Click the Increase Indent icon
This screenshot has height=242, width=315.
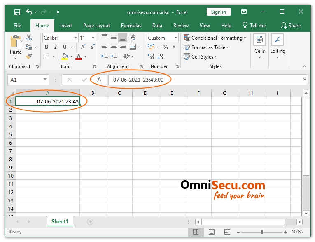click(114, 56)
